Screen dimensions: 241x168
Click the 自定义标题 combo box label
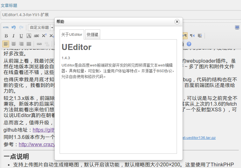click(x=40, y=28)
